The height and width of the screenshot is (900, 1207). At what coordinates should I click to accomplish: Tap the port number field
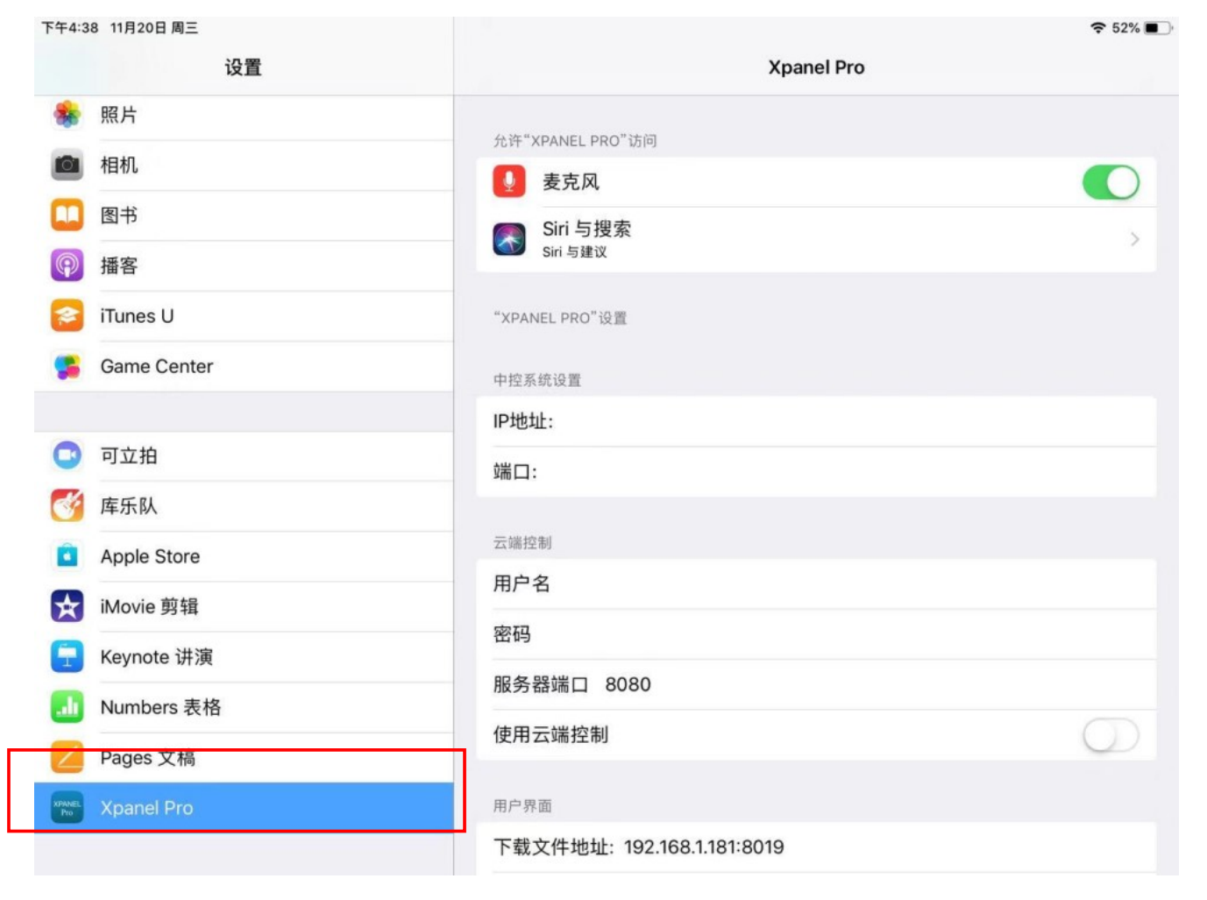[815, 472]
